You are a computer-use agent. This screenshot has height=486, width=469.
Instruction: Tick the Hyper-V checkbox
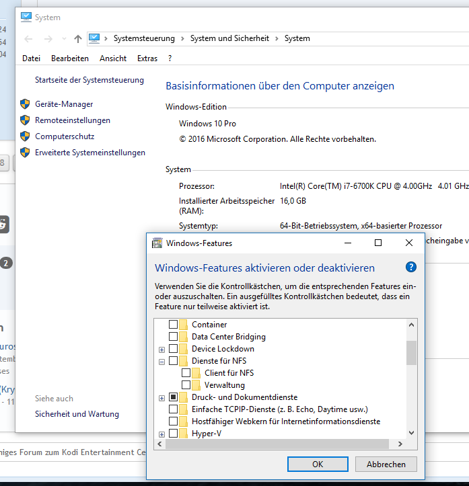pos(173,433)
